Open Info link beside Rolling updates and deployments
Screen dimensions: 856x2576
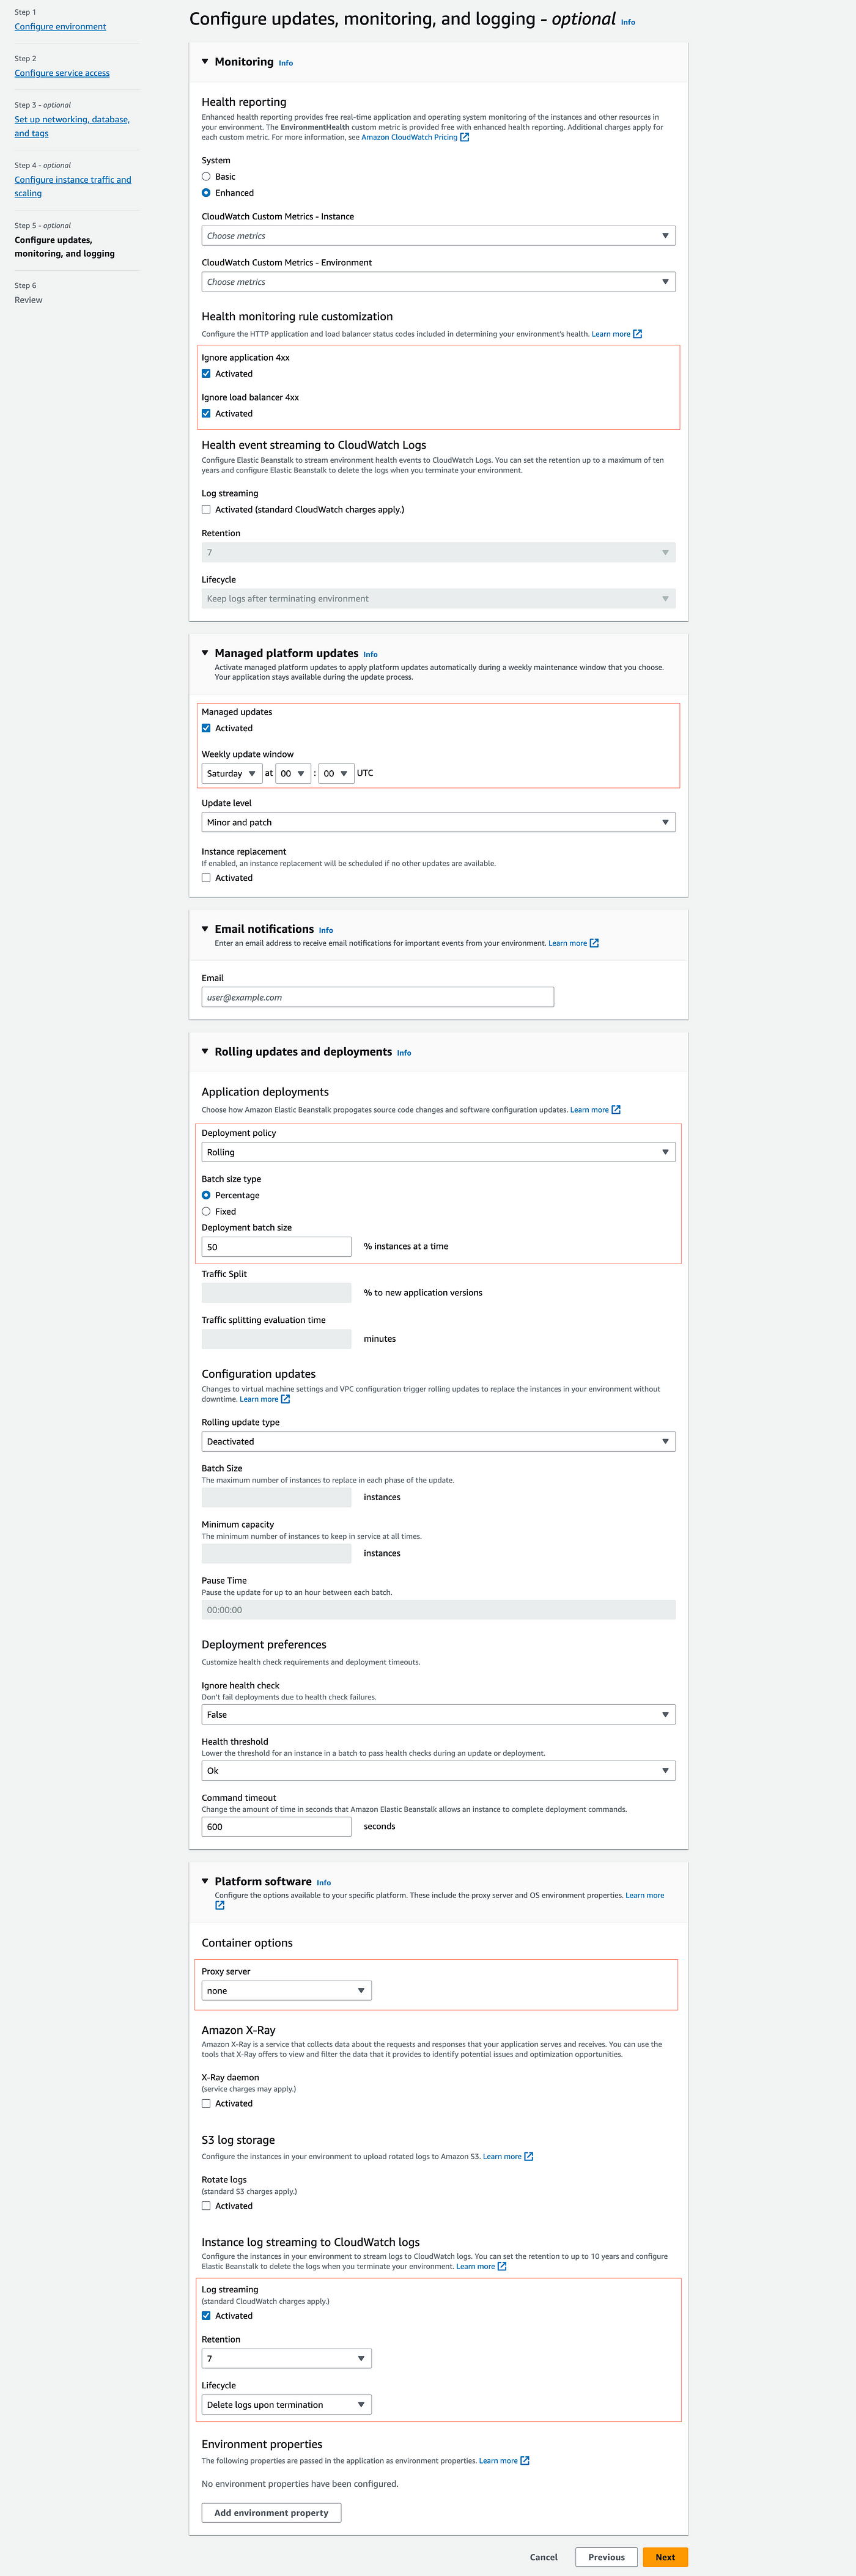tap(404, 1053)
